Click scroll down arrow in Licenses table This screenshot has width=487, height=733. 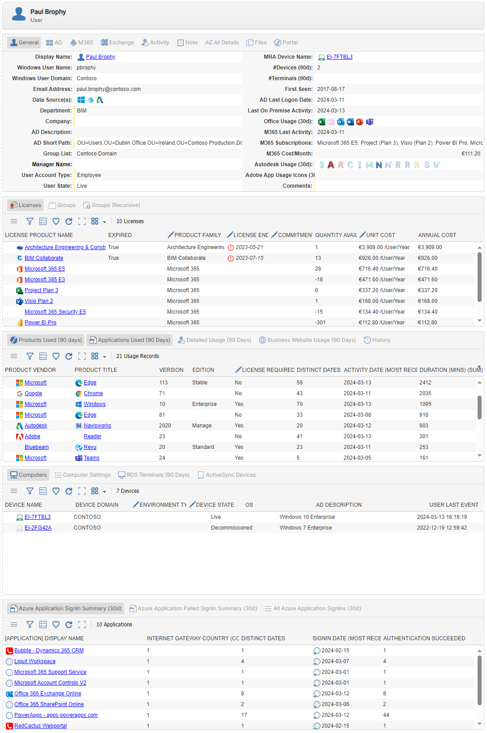pos(479,321)
